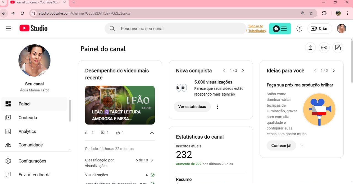Image resolution: width=353 pixels, height=184 pixels.
Task: Click the comments icon under the video
Action: tap(103, 132)
